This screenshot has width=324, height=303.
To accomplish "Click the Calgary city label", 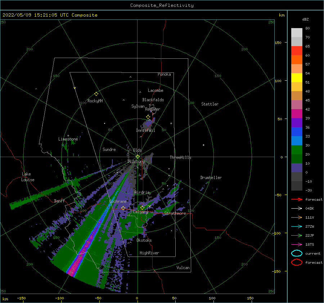I will [140, 212].
